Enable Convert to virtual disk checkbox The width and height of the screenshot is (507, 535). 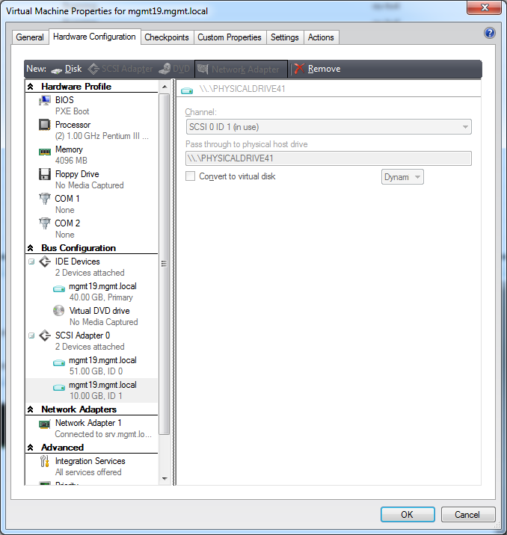190,176
